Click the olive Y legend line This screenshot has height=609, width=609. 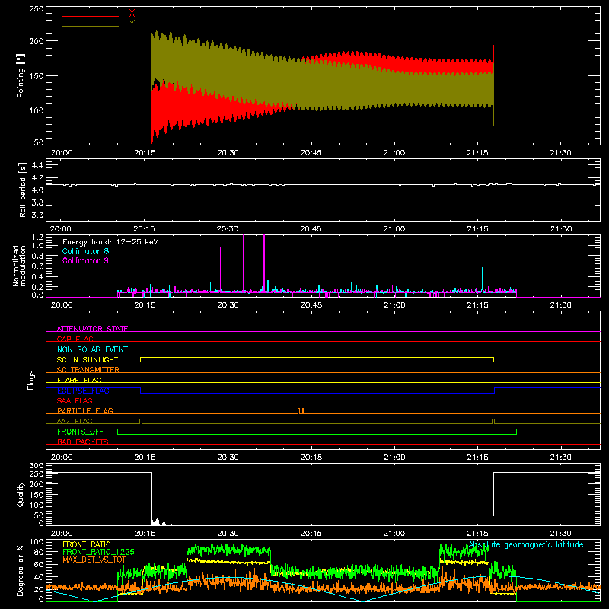(x=91, y=27)
